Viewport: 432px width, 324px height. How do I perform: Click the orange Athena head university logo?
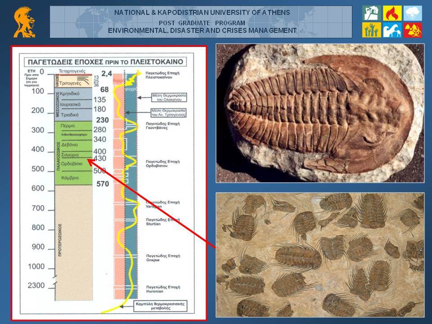pyautogui.click(x=24, y=22)
